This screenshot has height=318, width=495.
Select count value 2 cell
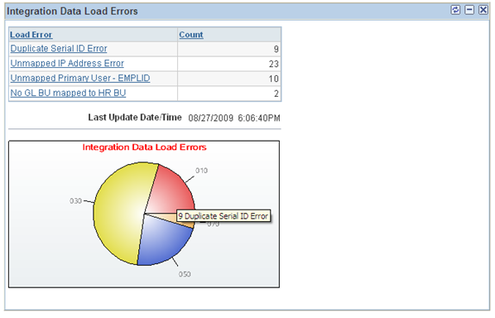coord(229,94)
